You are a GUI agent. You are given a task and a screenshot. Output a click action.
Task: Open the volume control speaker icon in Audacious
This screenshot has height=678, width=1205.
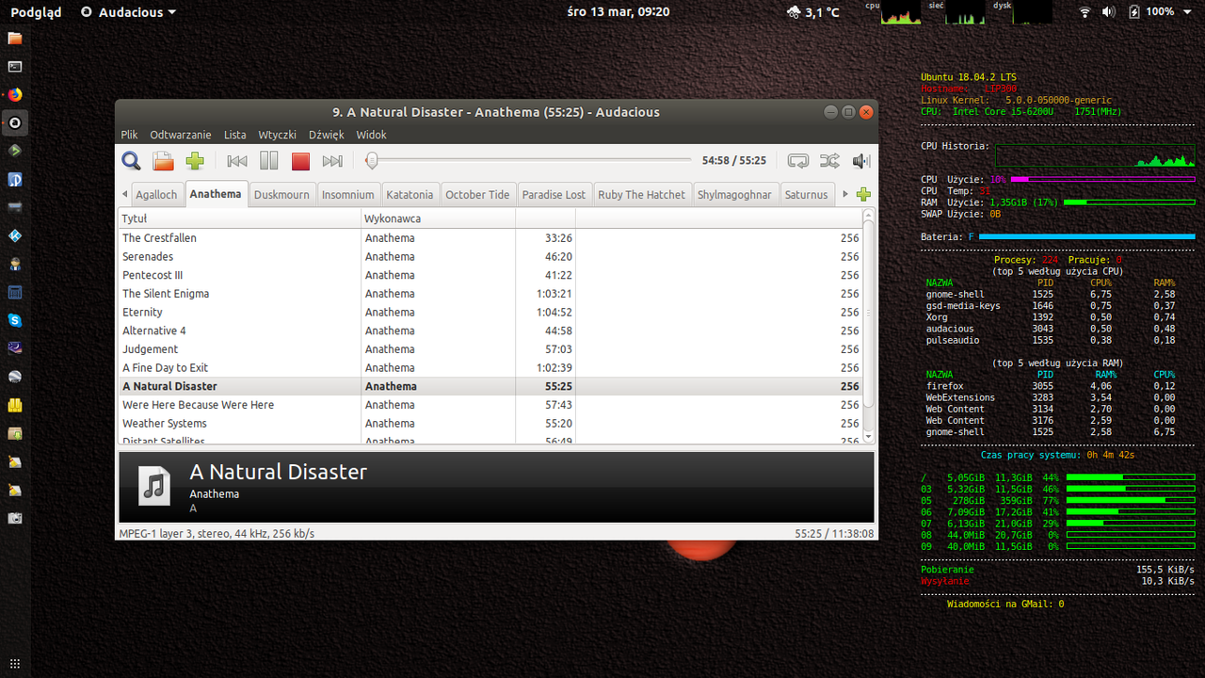860,161
